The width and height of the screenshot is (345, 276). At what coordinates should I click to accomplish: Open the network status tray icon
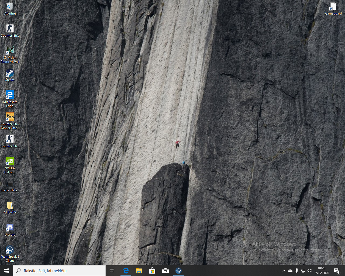[x=303, y=271]
